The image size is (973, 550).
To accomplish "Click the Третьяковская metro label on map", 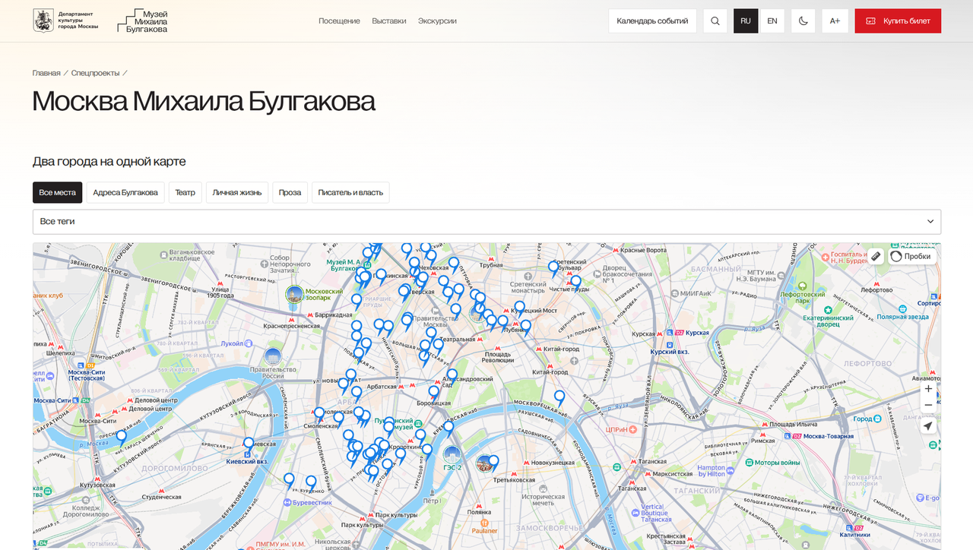I will pyautogui.click(x=514, y=480).
